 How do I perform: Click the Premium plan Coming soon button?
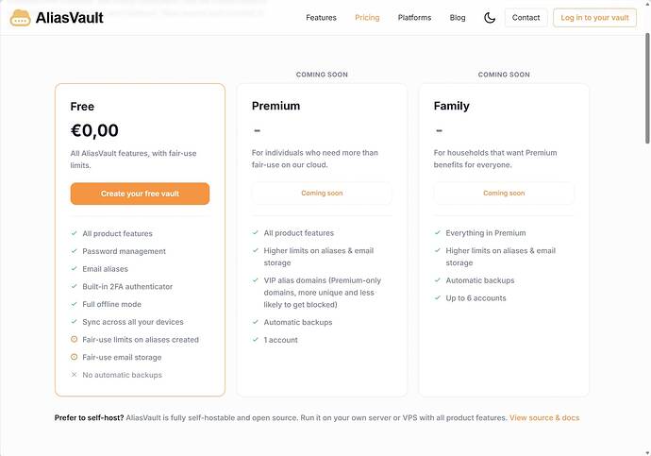[322, 194]
